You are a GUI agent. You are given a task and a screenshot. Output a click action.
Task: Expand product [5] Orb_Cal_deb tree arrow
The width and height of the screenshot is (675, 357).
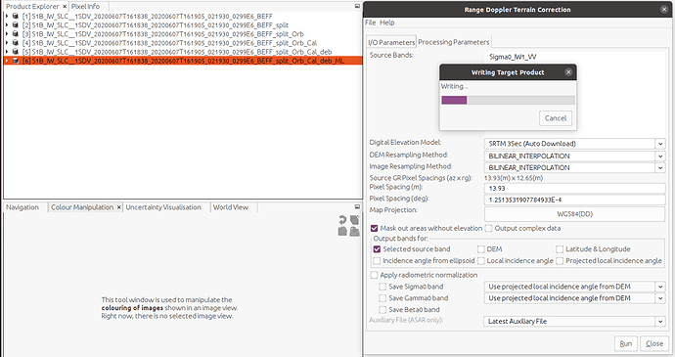7,52
